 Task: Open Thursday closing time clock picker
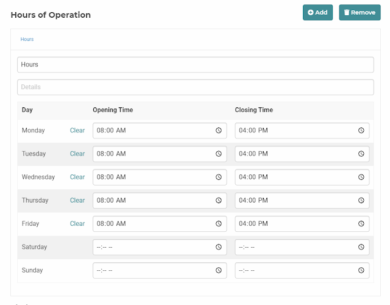click(361, 200)
